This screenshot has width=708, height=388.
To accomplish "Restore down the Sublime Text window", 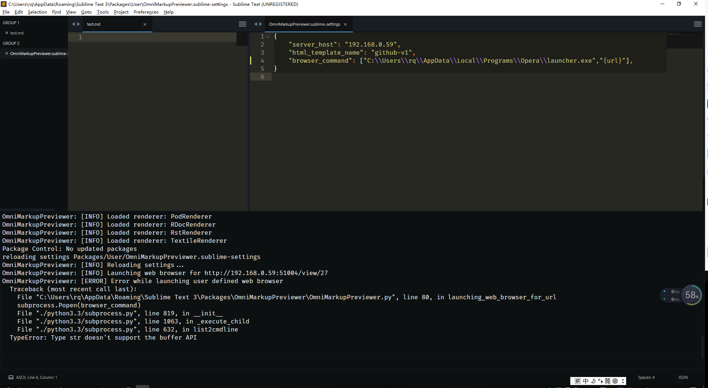I will point(679,4).
